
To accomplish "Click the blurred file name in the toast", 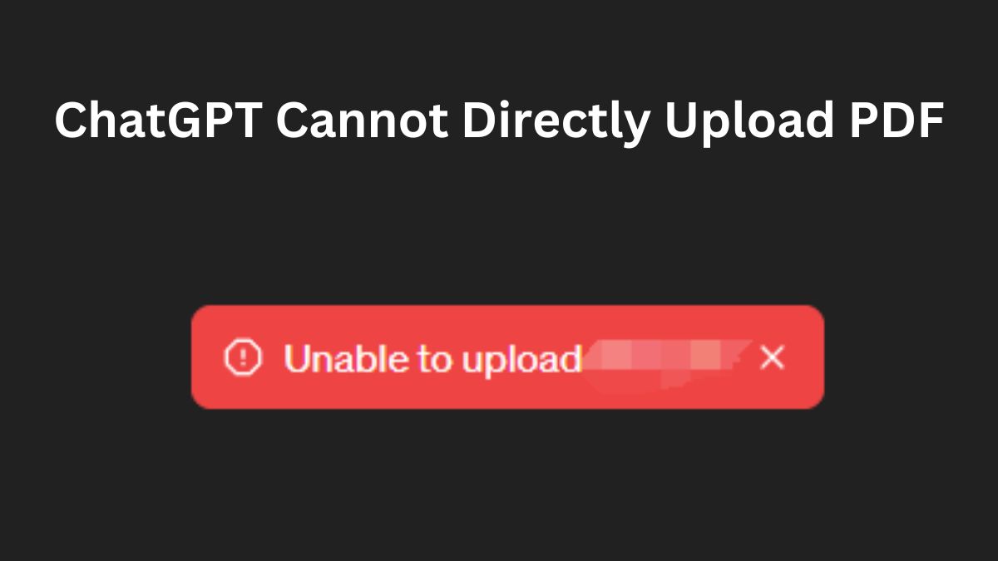I will (666, 358).
